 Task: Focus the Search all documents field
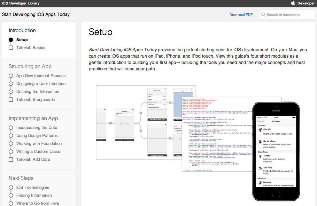[287, 15]
